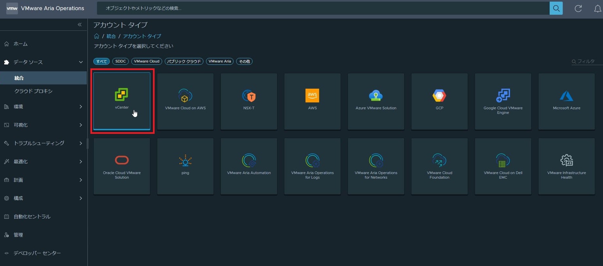Click the vmw logo in header
The height and width of the screenshot is (266, 603).
[x=12, y=8]
